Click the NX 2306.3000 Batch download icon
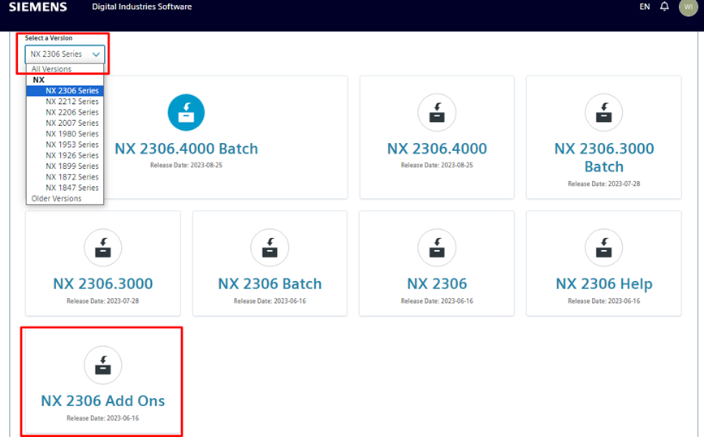This screenshot has width=704, height=437. point(603,112)
